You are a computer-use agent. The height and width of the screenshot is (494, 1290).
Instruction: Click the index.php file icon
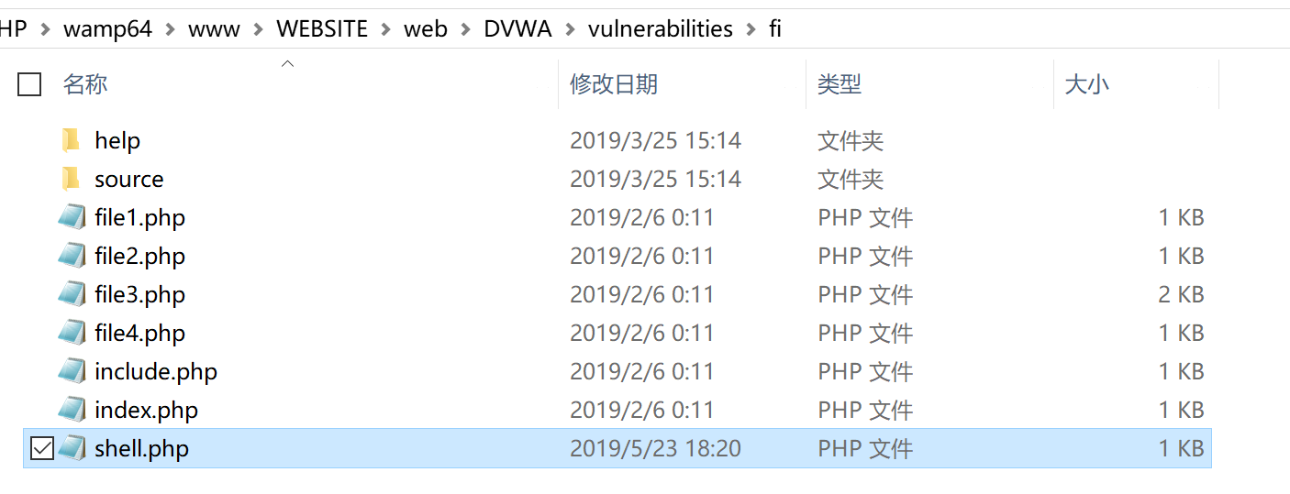click(x=72, y=410)
